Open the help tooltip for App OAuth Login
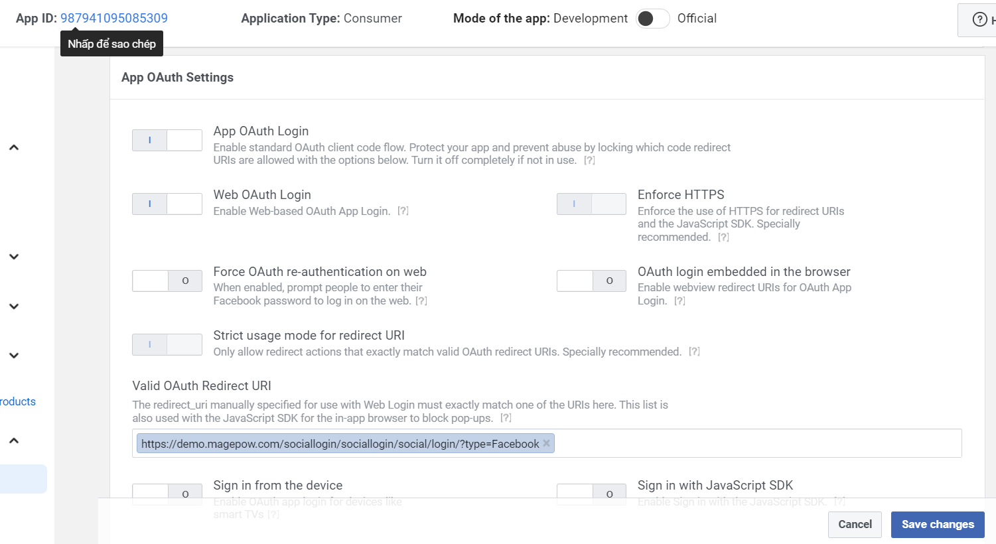 click(x=589, y=161)
